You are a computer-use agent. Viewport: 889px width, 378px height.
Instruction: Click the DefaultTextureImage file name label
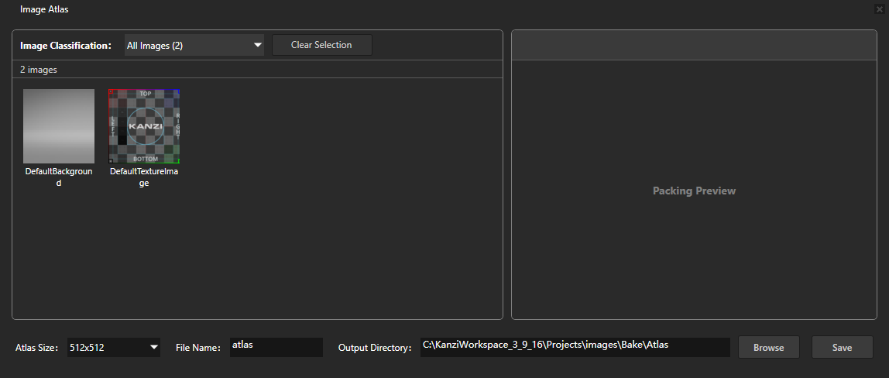coord(144,177)
